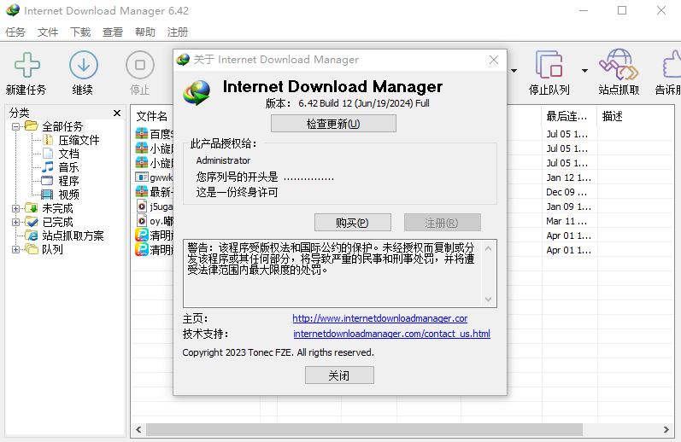Select the Music (音乐) category
Viewport: 681px width, 442px height.
(x=68, y=167)
